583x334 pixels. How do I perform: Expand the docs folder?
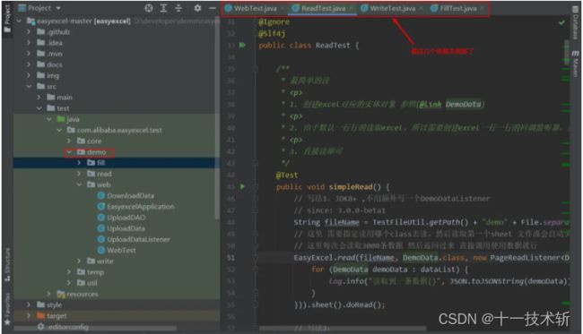click(x=29, y=64)
